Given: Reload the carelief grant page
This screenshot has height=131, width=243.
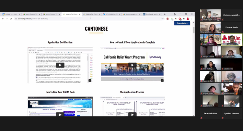Looking at the screenshot, I should (11, 19).
